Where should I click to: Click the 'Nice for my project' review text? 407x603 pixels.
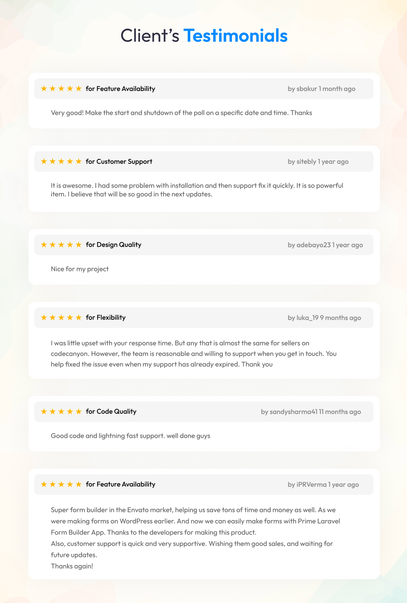tap(80, 269)
